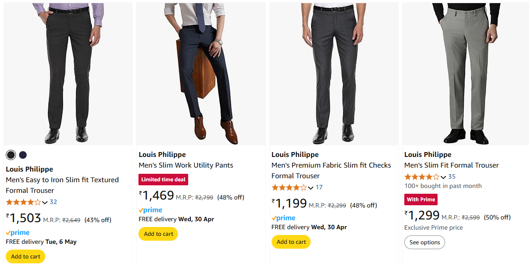Image resolution: width=529 pixels, height=266 pixels.
Task: Open the 32 reviews link
Action: click(53, 202)
